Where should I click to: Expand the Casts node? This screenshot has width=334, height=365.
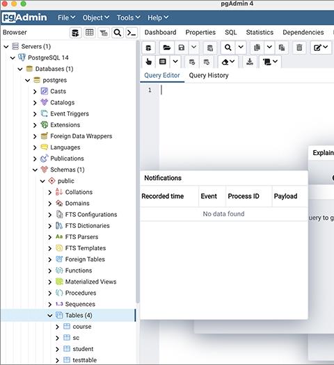tap(35, 92)
